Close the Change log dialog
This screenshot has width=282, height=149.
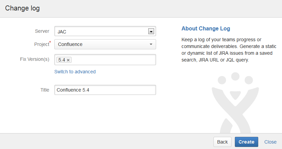point(270,142)
